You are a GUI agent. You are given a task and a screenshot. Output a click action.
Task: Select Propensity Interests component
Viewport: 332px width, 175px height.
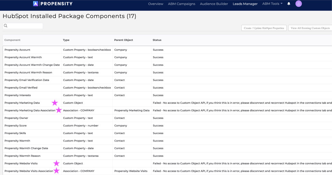point(18,95)
